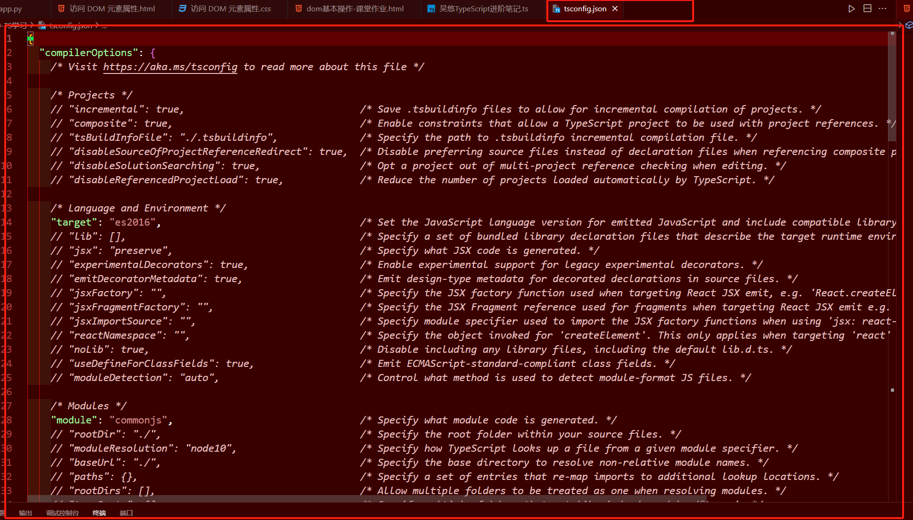Click the vertical scrollbar thumb of the editor
This screenshot has height=520, width=913.
(x=892, y=86)
